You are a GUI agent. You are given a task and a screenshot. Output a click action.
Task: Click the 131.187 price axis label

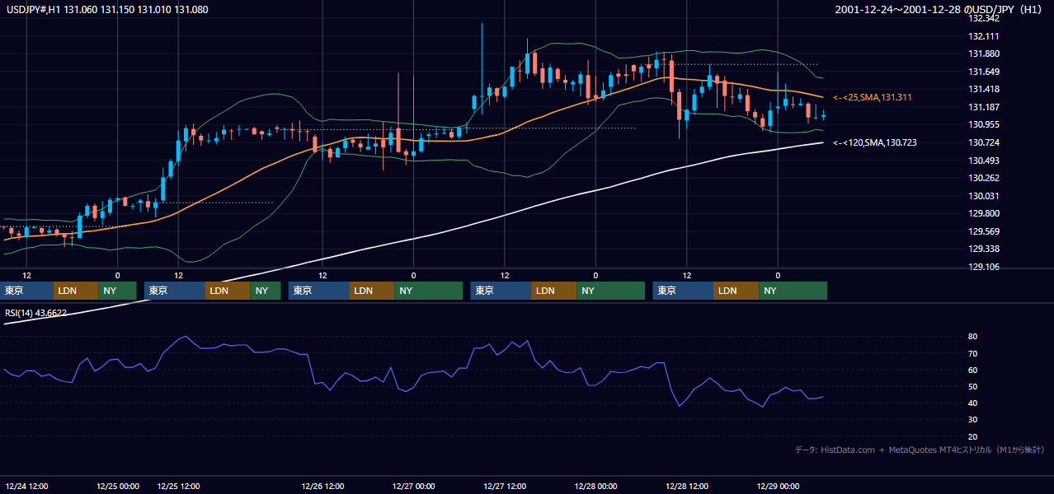[984, 108]
